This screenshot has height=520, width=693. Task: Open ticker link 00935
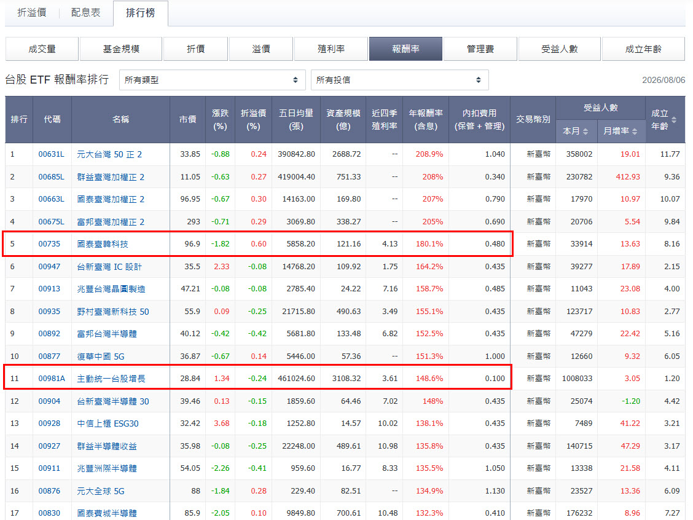coord(49,311)
